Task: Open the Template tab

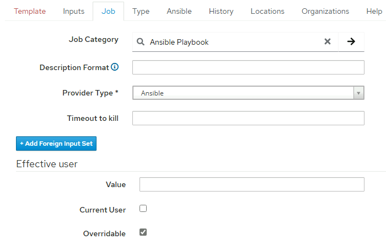Action: tap(30, 12)
